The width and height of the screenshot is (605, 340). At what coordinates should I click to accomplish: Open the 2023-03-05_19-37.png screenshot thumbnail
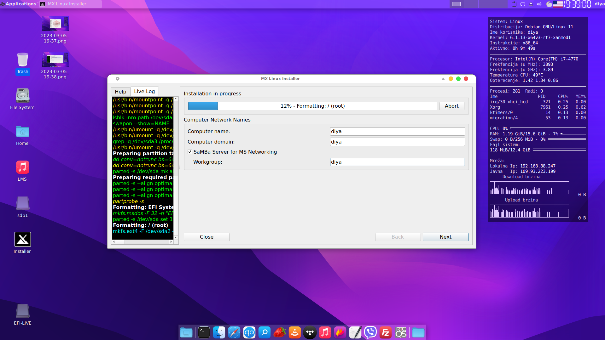[55, 30]
